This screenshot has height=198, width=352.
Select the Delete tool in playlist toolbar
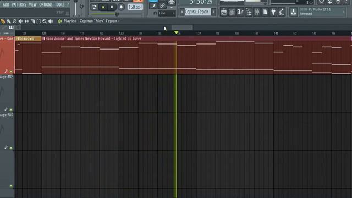pos(15,21)
